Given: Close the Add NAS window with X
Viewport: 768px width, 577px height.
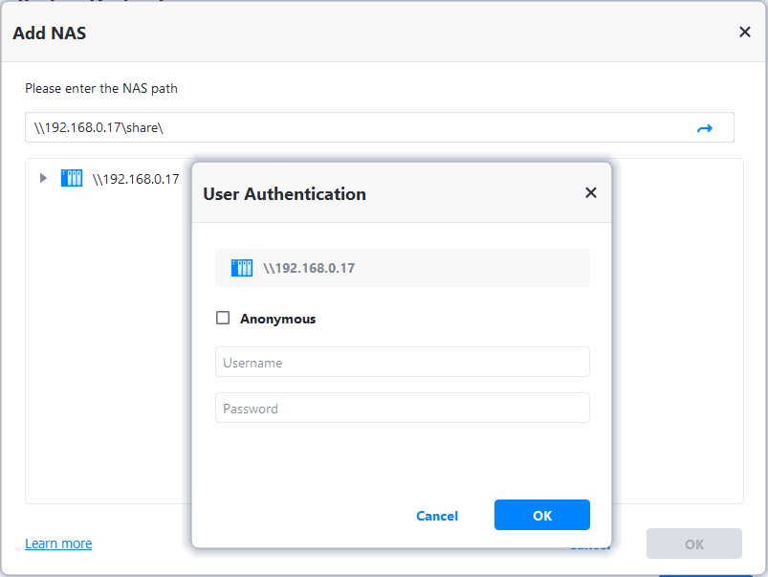Looking at the screenshot, I should [745, 33].
